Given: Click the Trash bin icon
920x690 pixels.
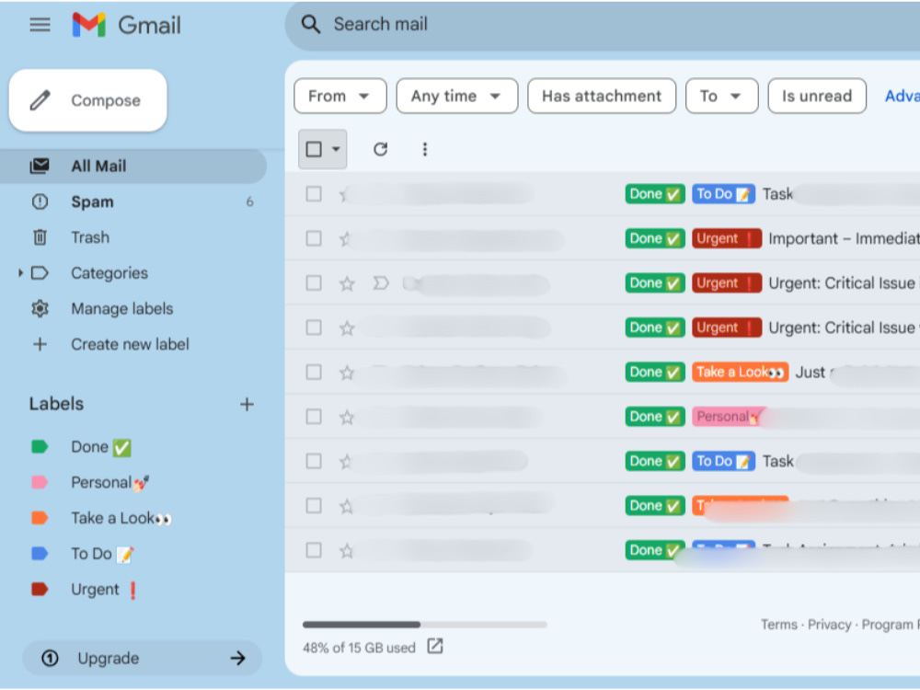Looking at the screenshot, I should pyautogui.click(x=40, y=237).
